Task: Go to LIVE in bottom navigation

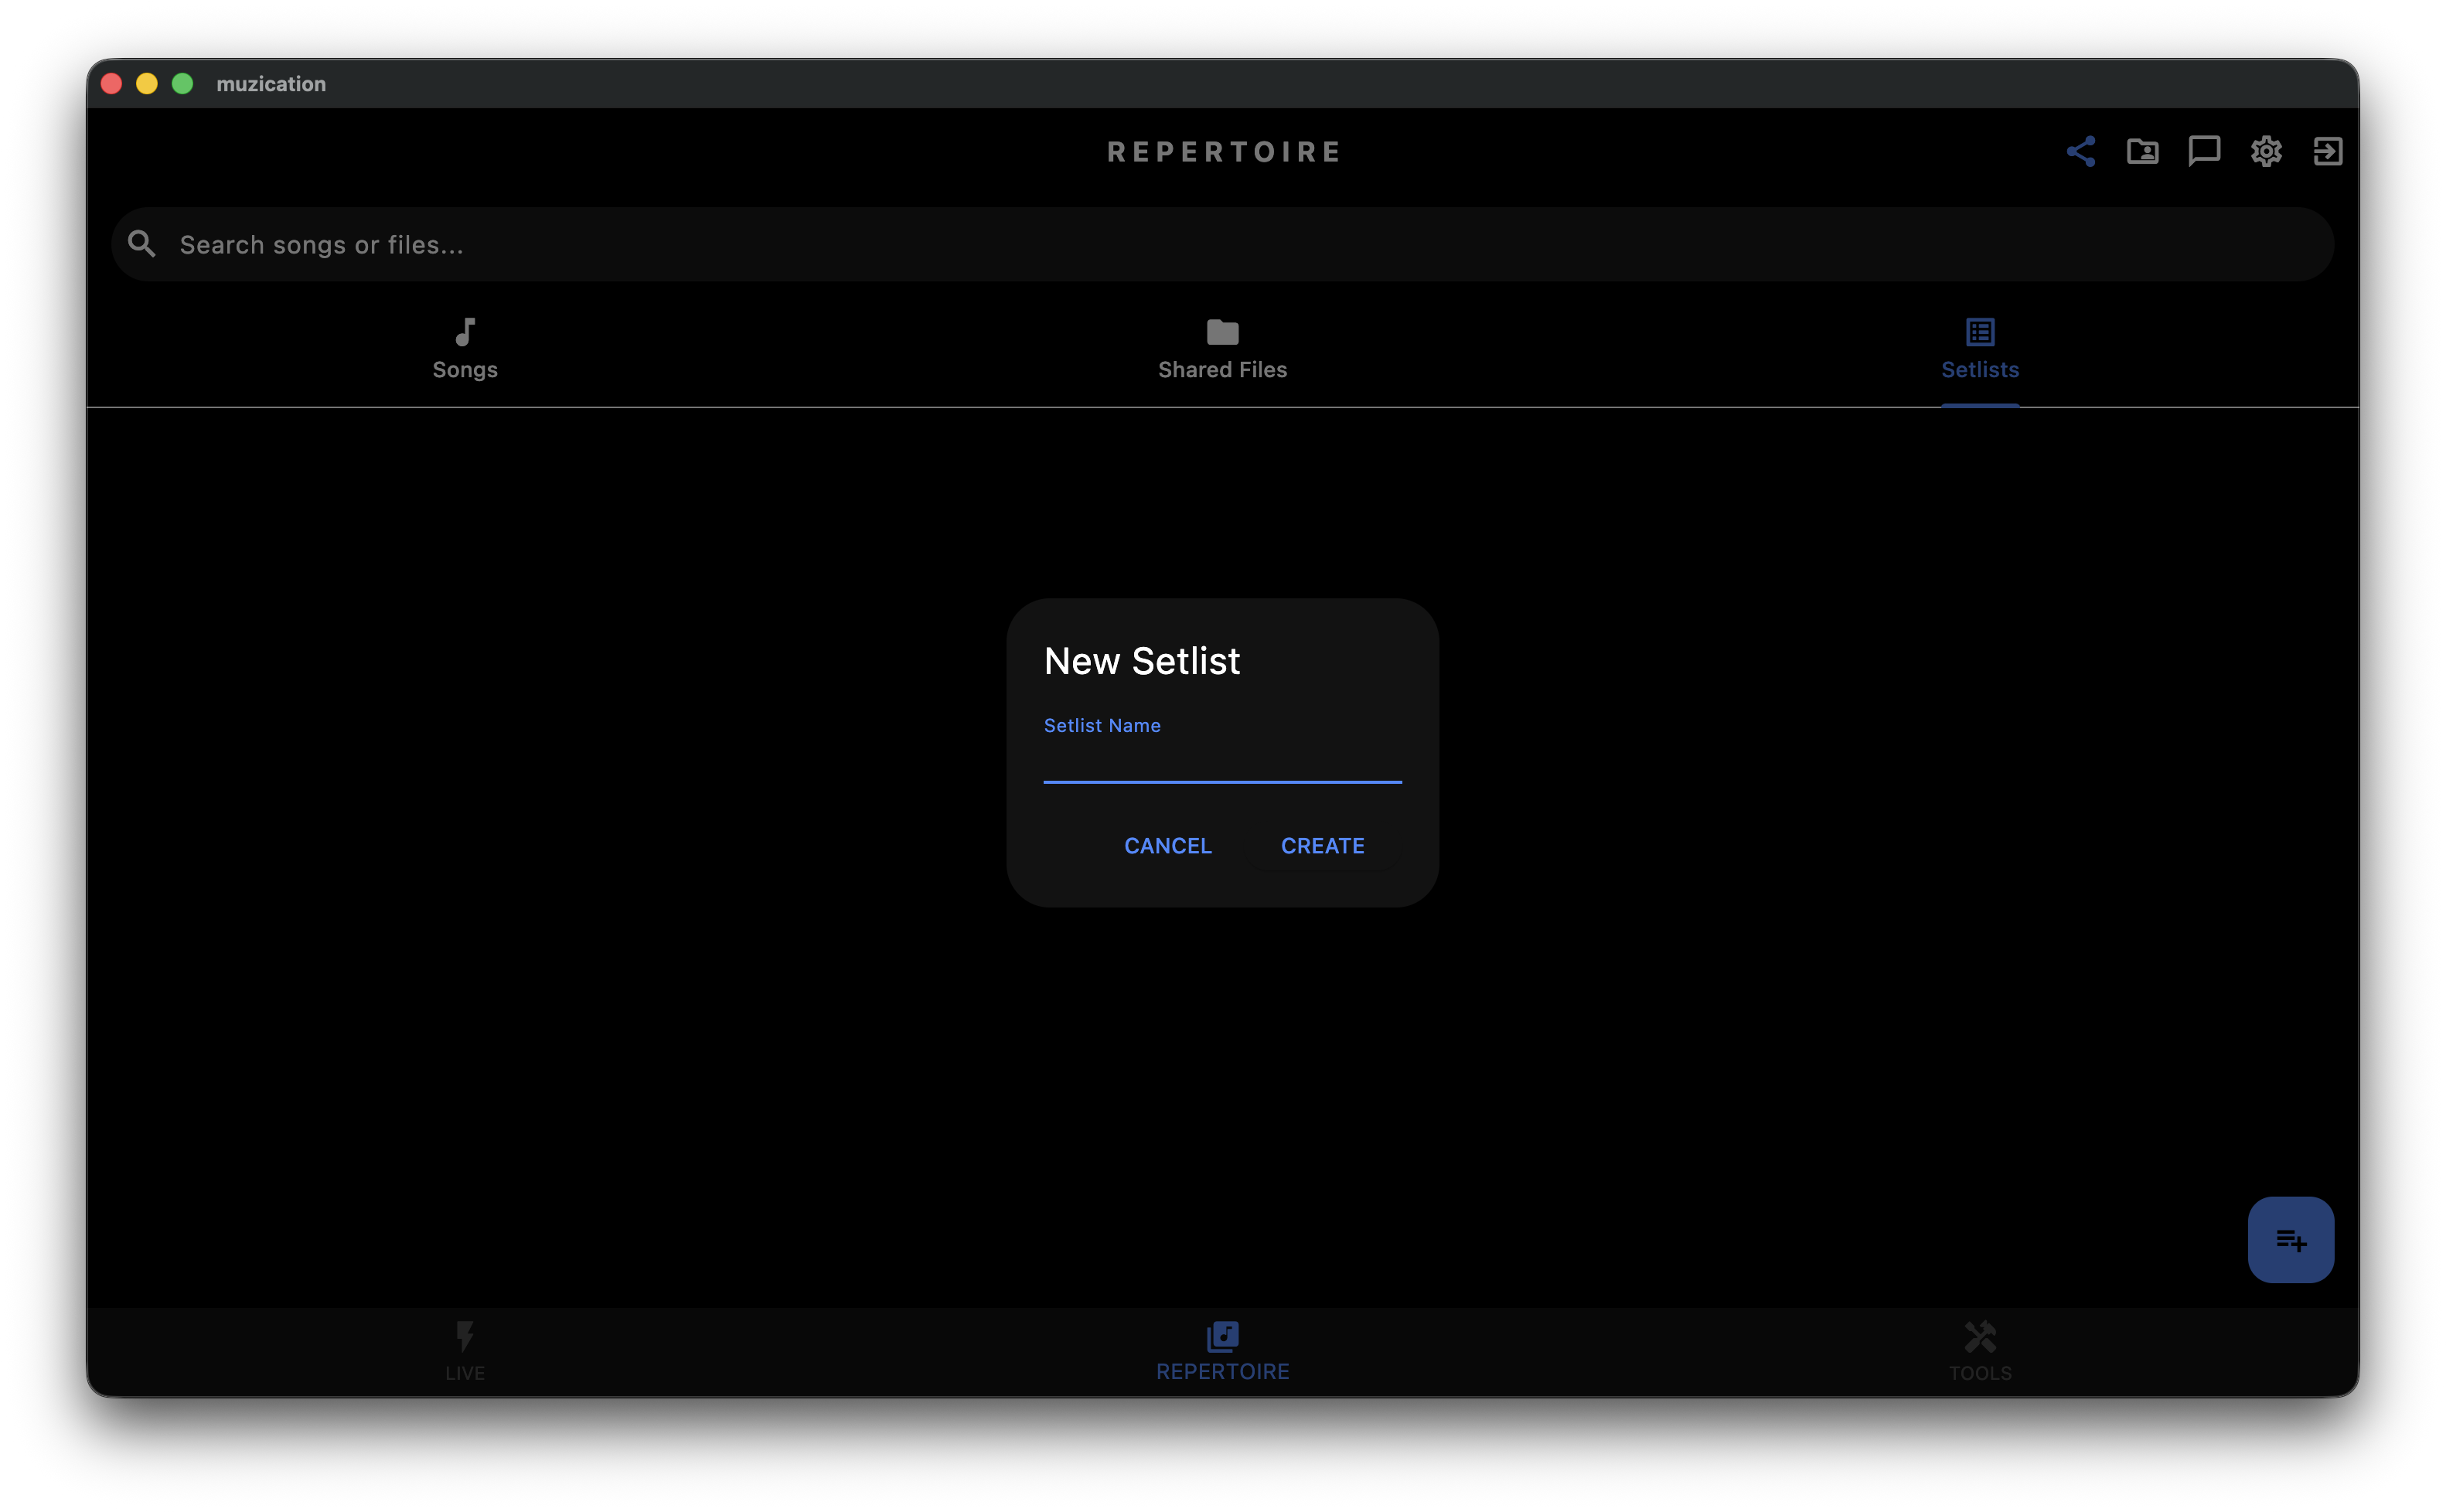Action: pyautogui.click(x=465, y=1352)
